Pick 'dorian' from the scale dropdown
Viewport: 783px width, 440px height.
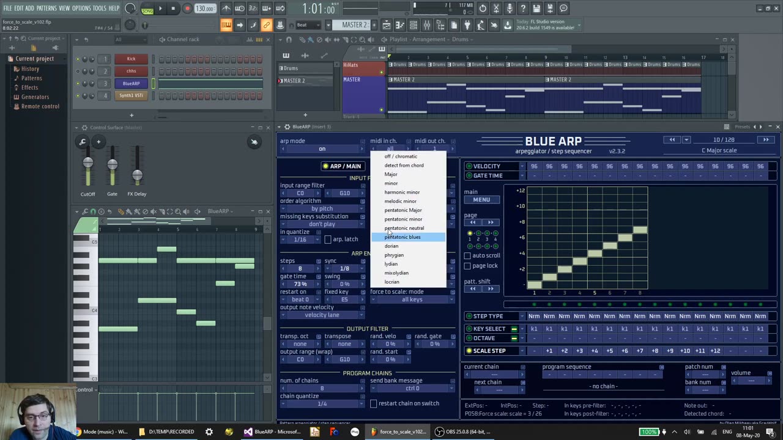[x=409, y=246]
